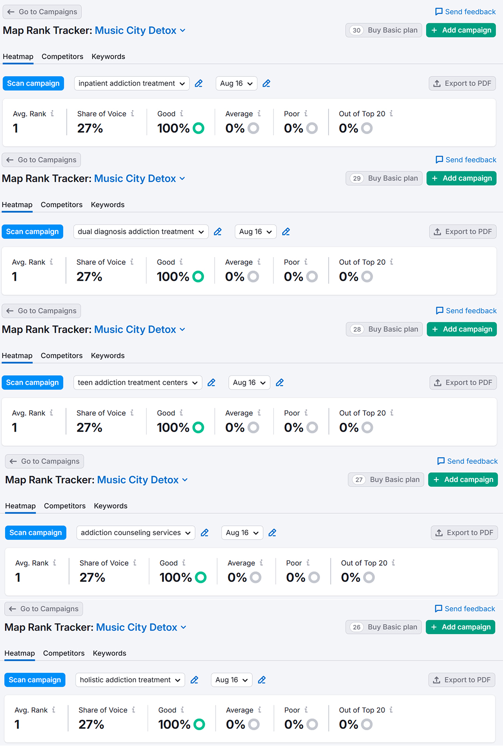Viewport: 503px width, 746px height.
Task: Switch to Competitors tab in the topmost header
Action: pos(62,56)
